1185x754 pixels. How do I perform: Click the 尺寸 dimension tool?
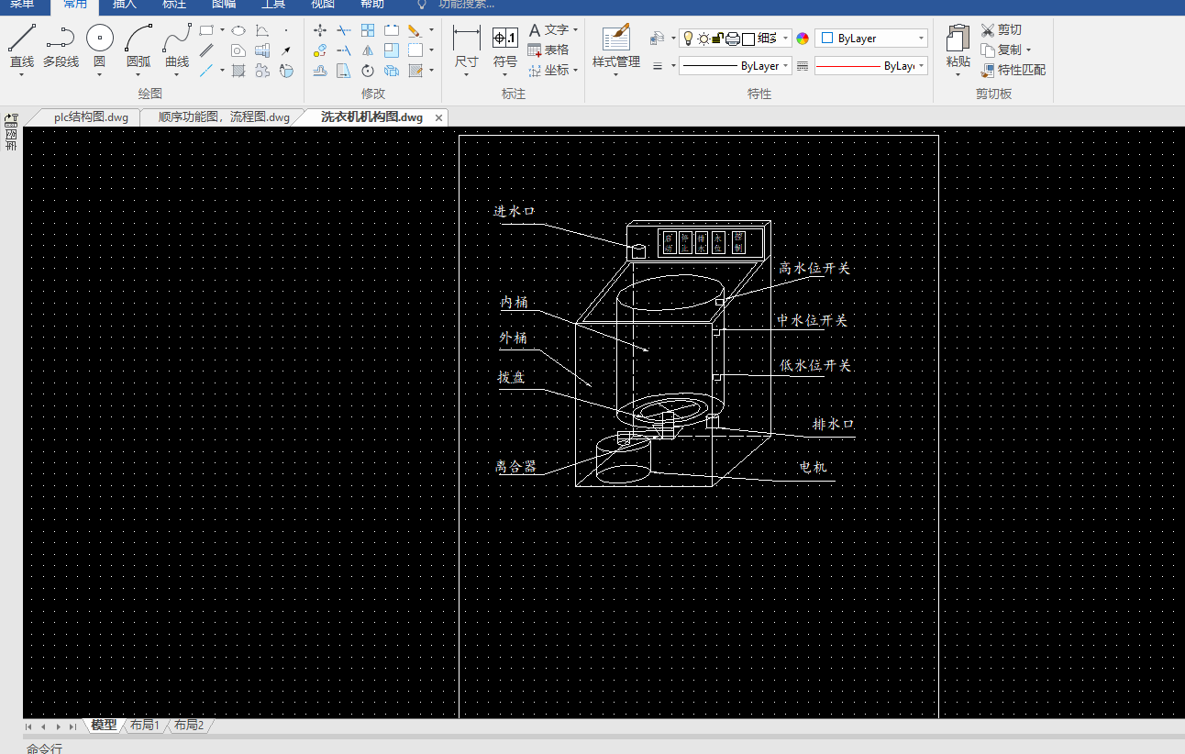point(467,47)
